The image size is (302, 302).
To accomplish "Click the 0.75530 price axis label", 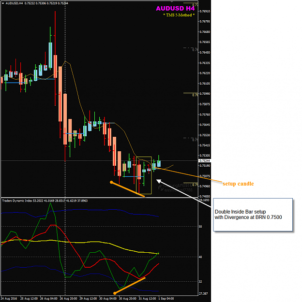I will 205,135.
